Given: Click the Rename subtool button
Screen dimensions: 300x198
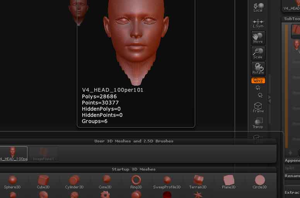Looking at the screenshot, I should pyautogui.click(x=292, y=176).
